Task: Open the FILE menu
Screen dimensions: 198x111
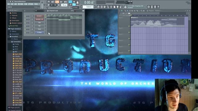Action: point(9,4)
